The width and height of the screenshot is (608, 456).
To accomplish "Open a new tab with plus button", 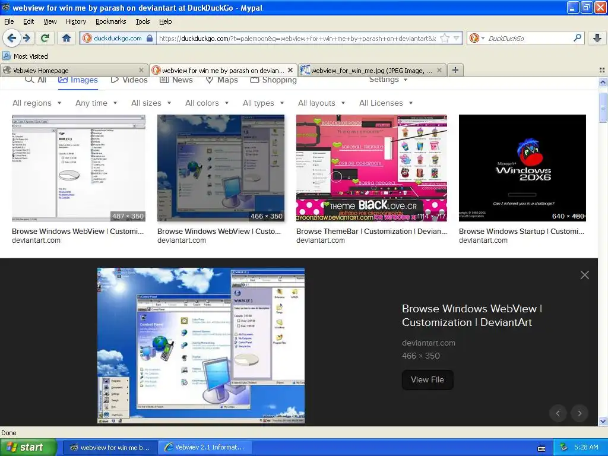I will (455, 70).
